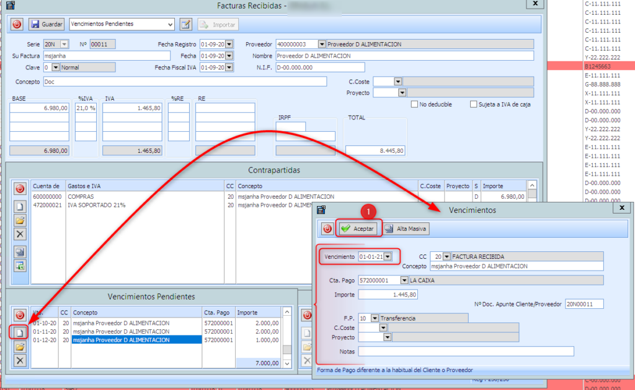Open the Vencimiento date dropdown
Screen dimensions: 635x390
pyautogui.click(x=388, y=256)
